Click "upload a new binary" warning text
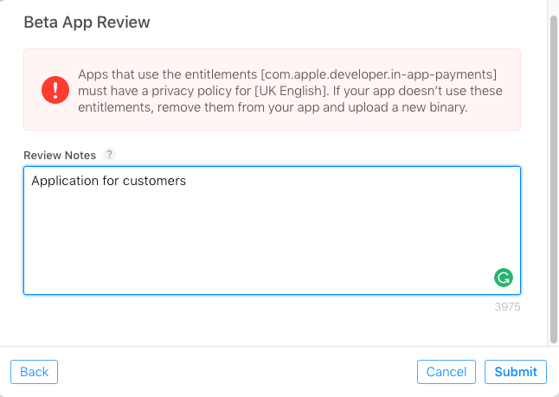Viewport: 559px width, 397px height. pos(408,107)
